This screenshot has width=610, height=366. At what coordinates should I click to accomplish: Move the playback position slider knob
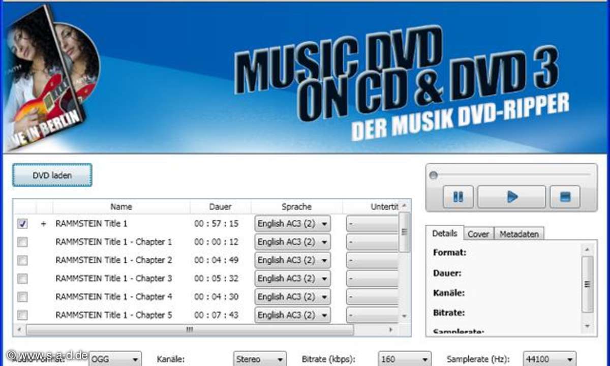433,175
